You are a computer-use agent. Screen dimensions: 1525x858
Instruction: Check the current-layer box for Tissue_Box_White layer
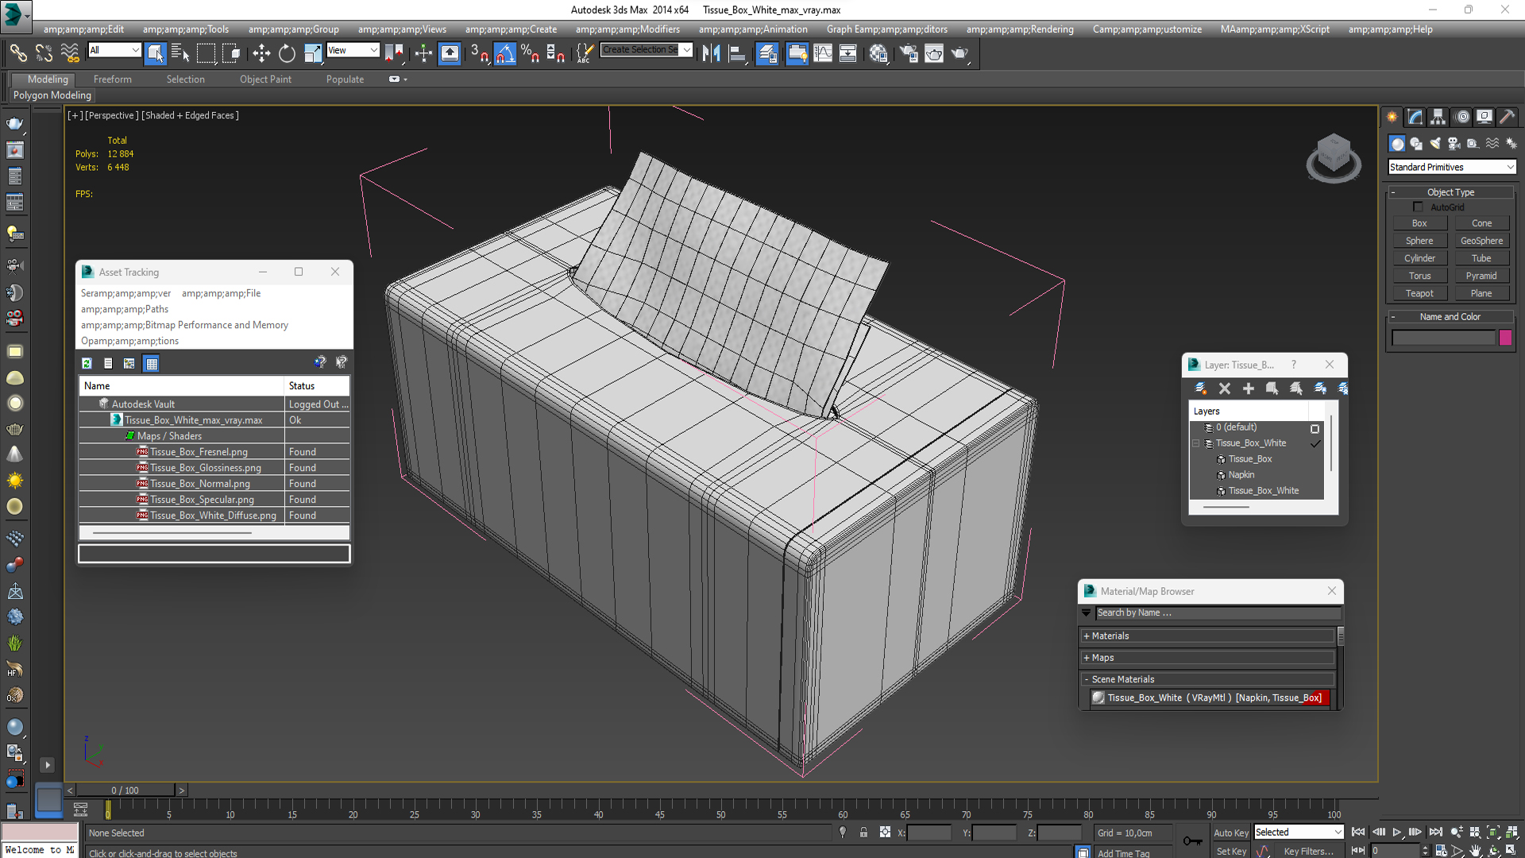(x=1315, y=443)
